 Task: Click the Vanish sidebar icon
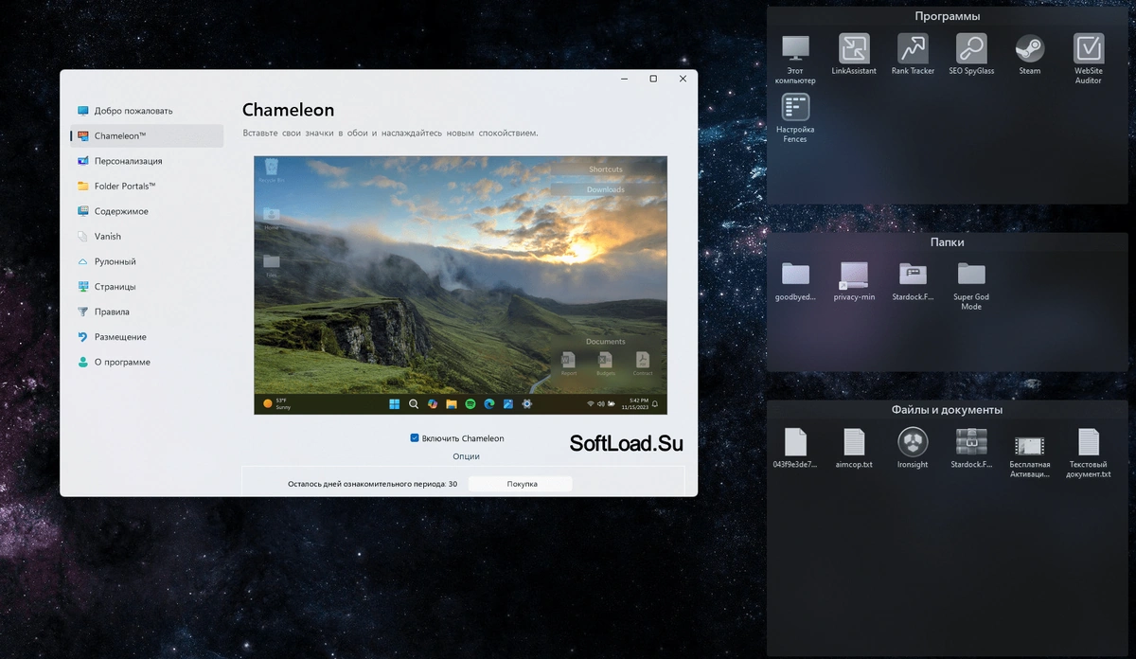[x=83, y=237]
